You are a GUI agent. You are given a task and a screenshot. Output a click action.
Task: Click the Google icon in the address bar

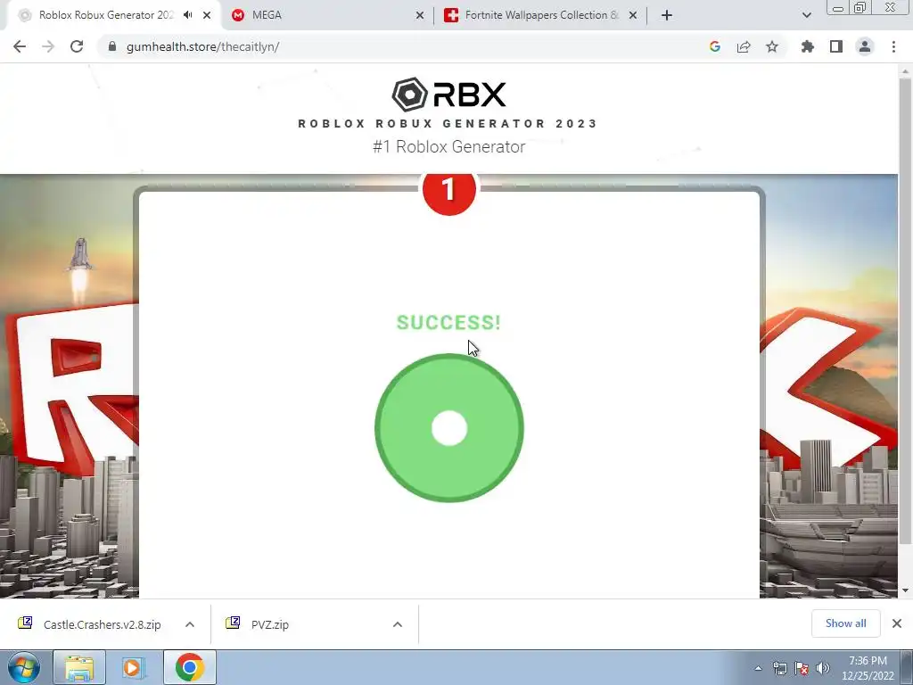tap(714, 46)
